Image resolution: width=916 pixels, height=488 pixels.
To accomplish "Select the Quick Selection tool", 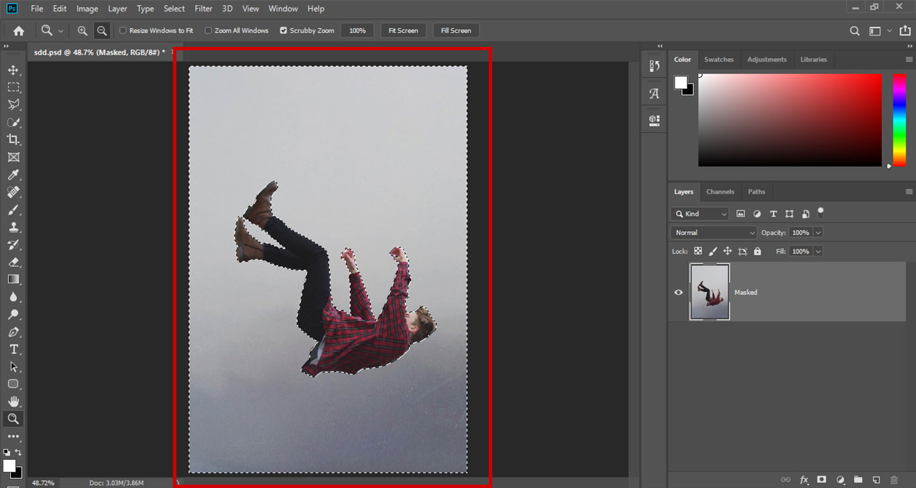I will pos(13,122).
